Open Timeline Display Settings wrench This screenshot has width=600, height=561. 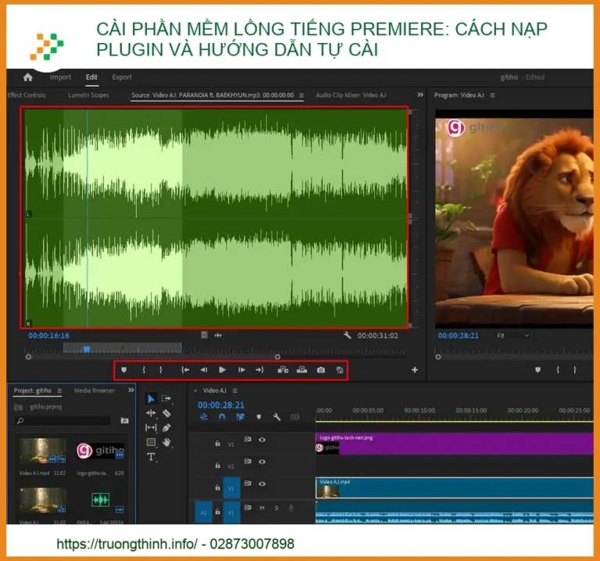click(277, 417)
